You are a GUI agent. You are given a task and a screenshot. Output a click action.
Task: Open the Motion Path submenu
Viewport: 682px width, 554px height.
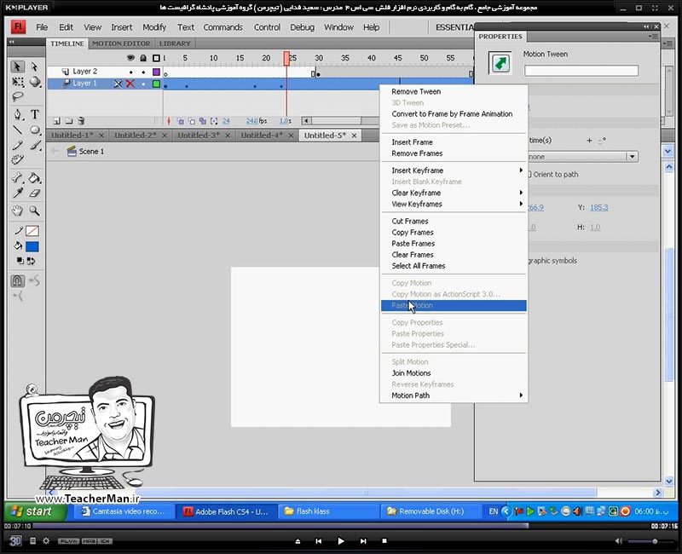[x=454, y=395]
